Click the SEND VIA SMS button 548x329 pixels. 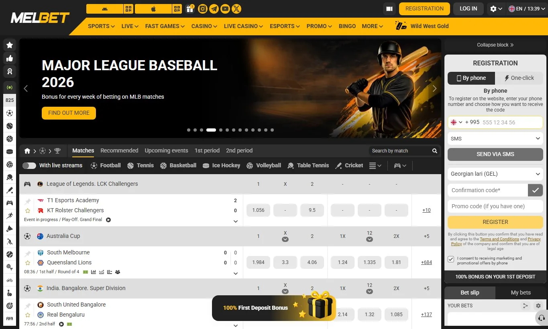coord(495,154)
